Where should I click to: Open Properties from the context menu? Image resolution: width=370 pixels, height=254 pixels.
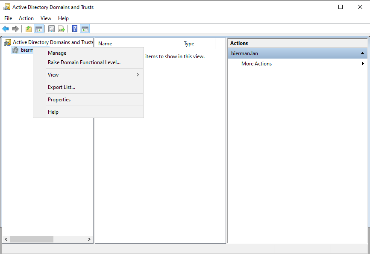pyautogui.click(x=88, y=99)
